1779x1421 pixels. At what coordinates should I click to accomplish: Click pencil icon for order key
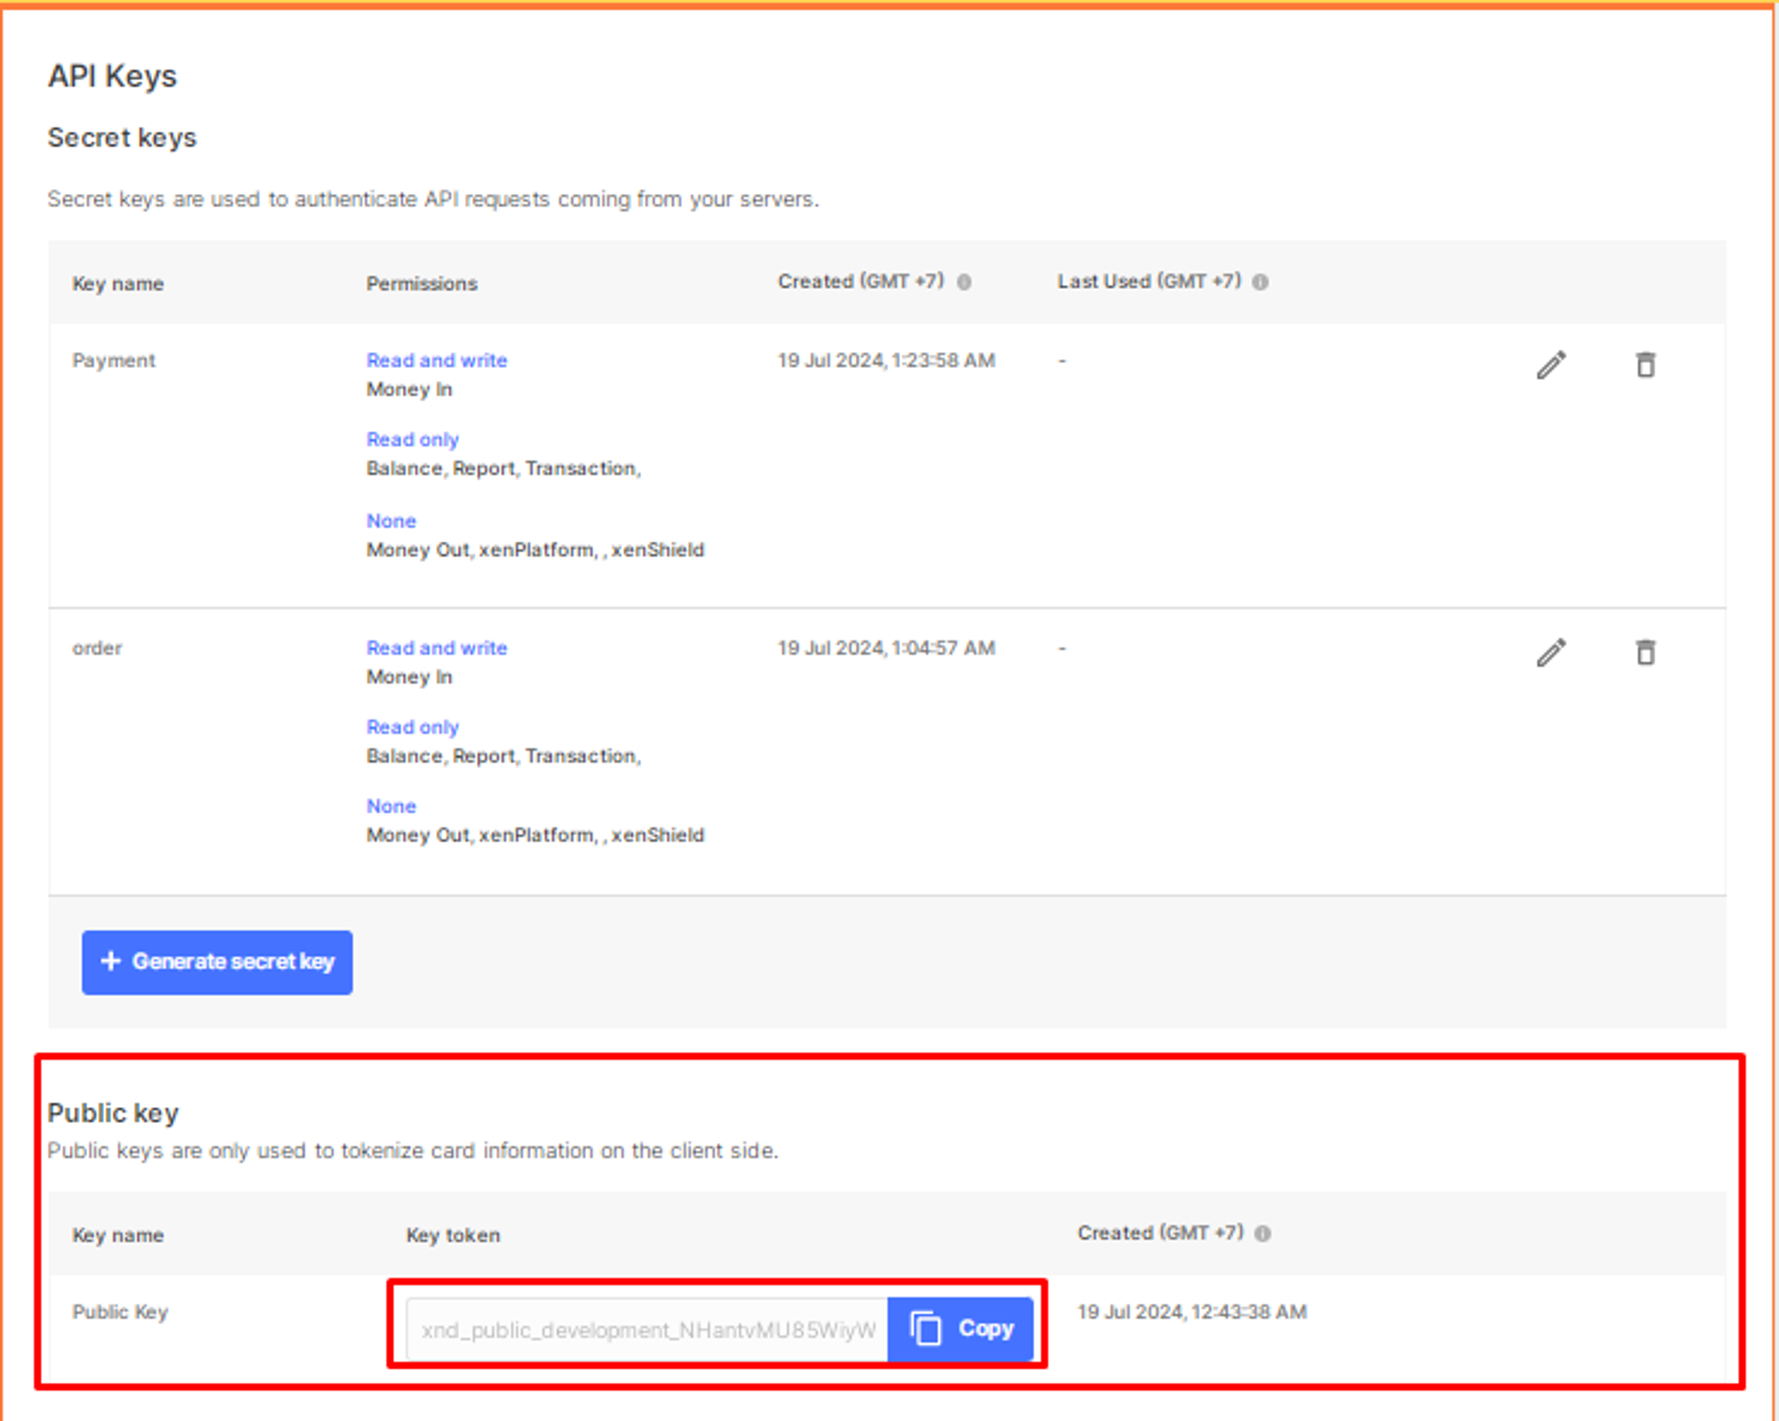click(x=1551, y=652)
